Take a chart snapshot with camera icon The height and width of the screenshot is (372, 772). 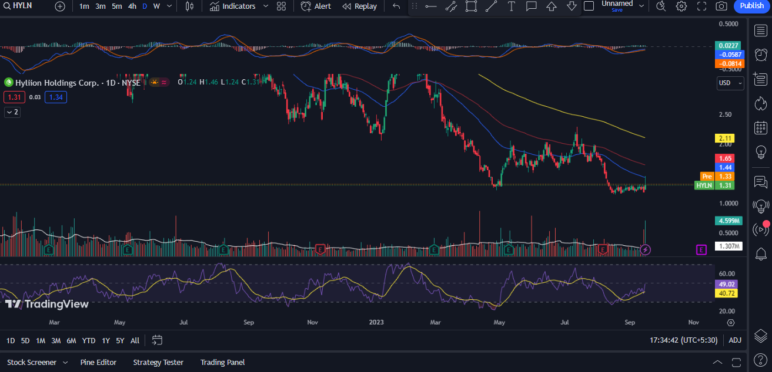721,6
